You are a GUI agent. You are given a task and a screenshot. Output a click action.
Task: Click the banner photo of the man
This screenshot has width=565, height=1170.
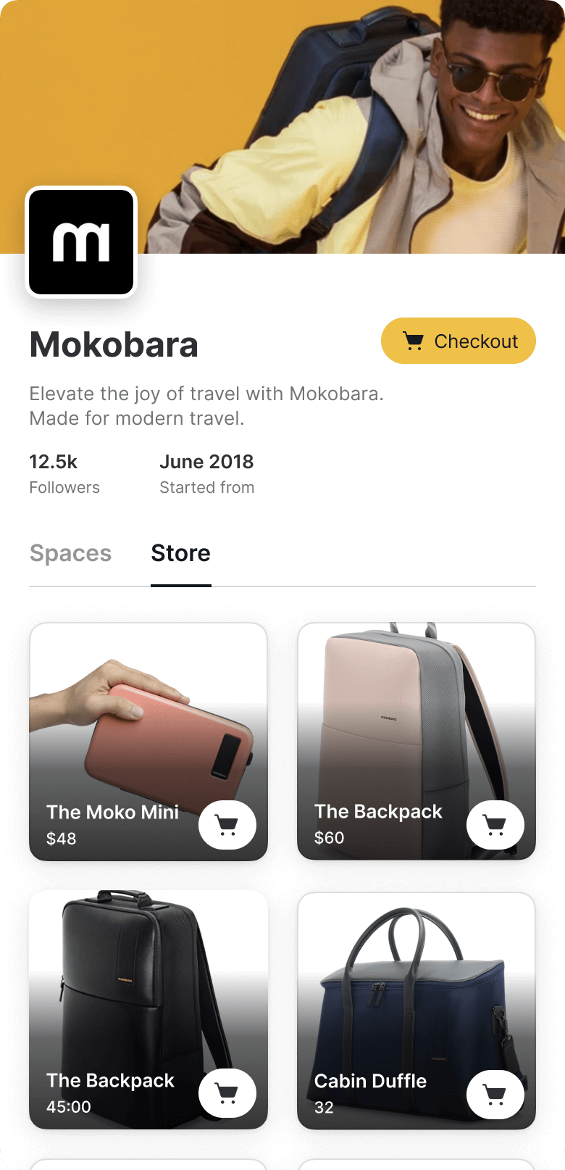tap(282, 127)
